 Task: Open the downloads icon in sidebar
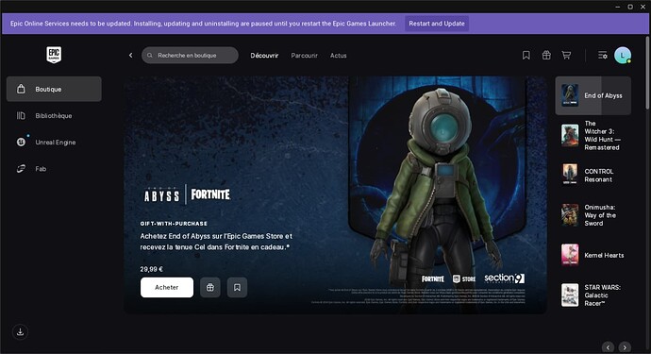pyautogui.click(x=20, y=331)
